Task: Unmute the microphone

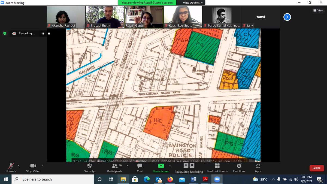Action: pyautogui.click(x=11, y=168)
